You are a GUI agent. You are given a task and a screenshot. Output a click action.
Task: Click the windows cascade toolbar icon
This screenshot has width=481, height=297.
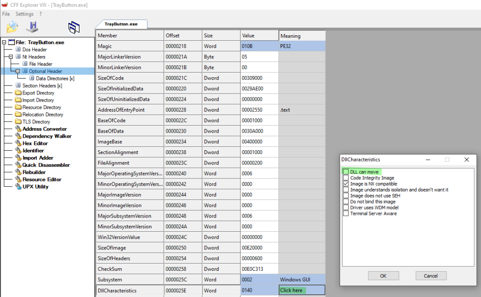tap(74, 27)
